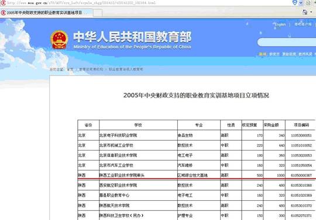This screenshot has width=316, height=220.
Task: Click project code 11053080051
Action: (301, 135)
